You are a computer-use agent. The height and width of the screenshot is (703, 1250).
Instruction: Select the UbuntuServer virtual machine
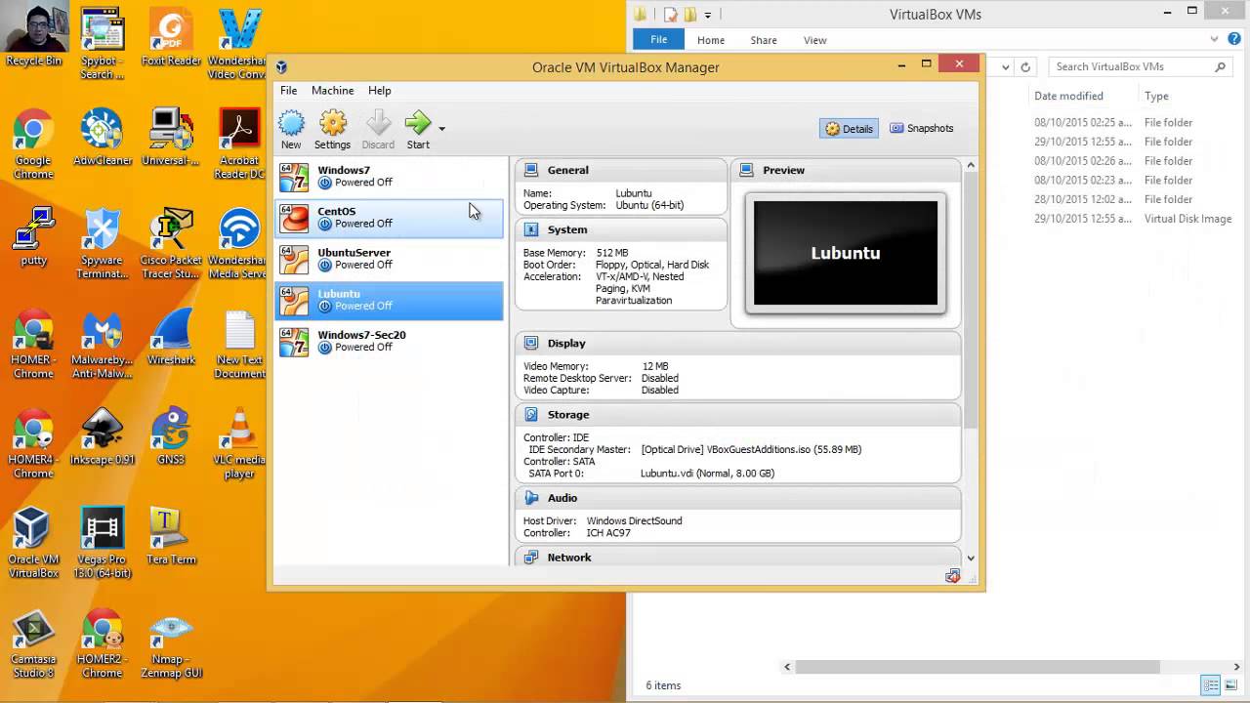pos(389,259)
